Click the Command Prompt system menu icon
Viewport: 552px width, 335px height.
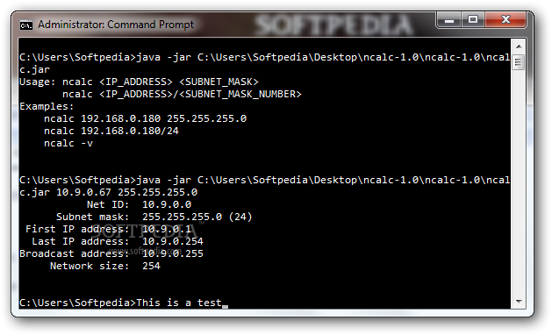pos(26,25)
